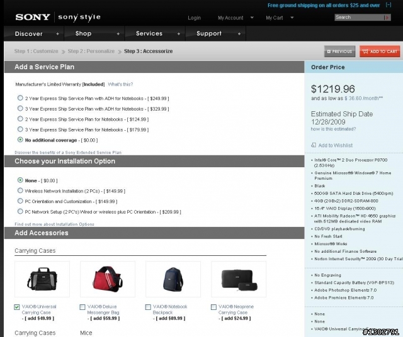Click Adobe Photoshop Elements 7.0 spec line
The width and height of the screenshot is (403, 337).
tap(346, 290)
